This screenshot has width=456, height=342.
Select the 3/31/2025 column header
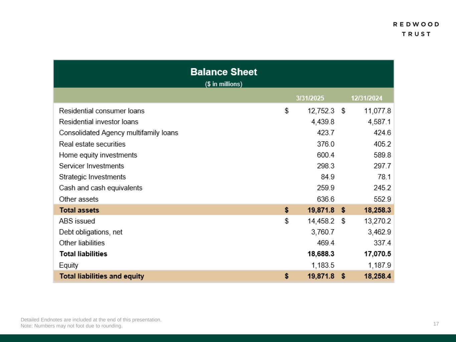(x=310, y=98)
